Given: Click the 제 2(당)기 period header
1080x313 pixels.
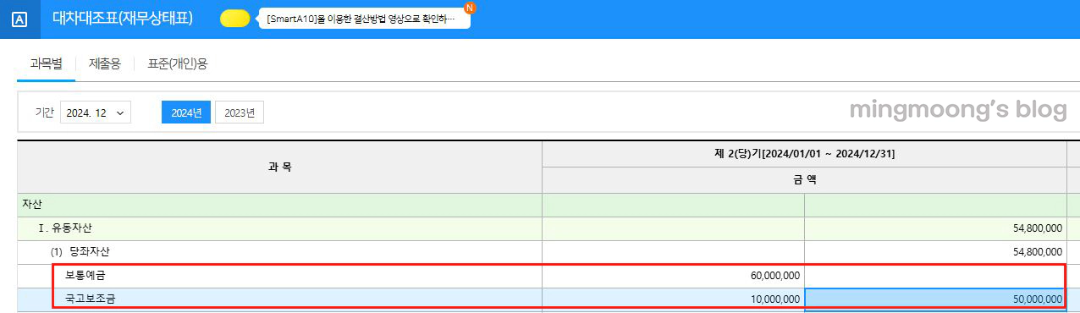Looking at the screenshot, I should click(x=804, y=154).
